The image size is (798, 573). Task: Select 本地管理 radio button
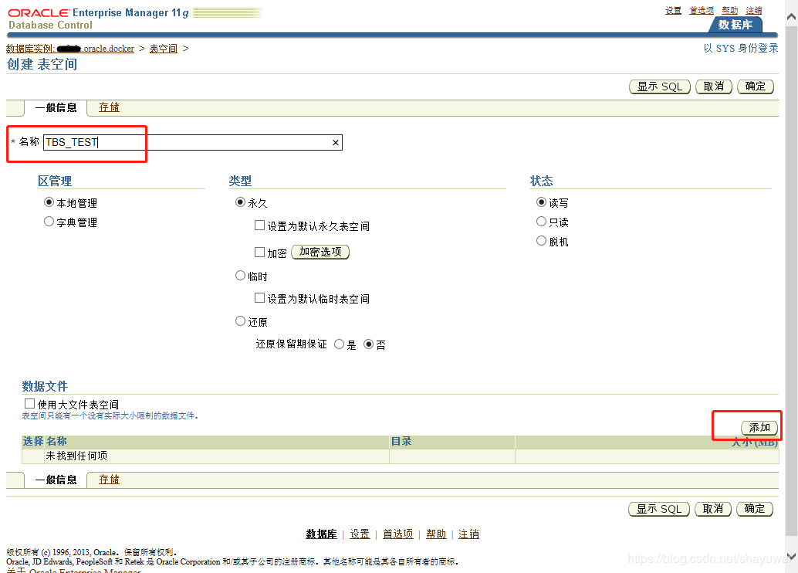(x=49, y=202)
